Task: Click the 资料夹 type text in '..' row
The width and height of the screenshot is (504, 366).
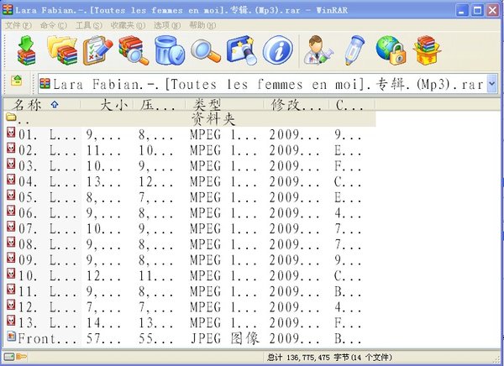Action: pyautogui.click(x=213, y=119)
